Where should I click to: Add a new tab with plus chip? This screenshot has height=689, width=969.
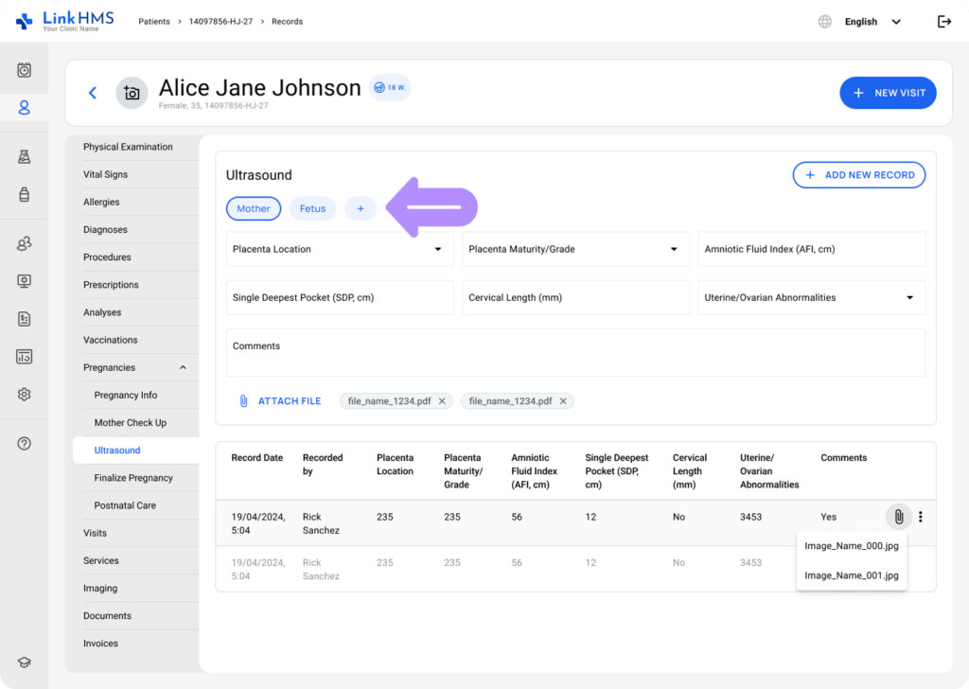[360, 209]
